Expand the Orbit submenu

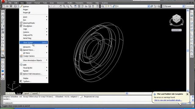click(x=34, y=29)
